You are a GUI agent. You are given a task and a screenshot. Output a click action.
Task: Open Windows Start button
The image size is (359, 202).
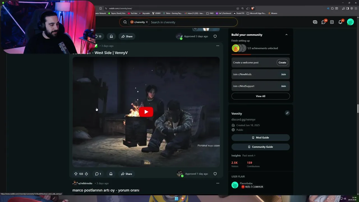176,199
